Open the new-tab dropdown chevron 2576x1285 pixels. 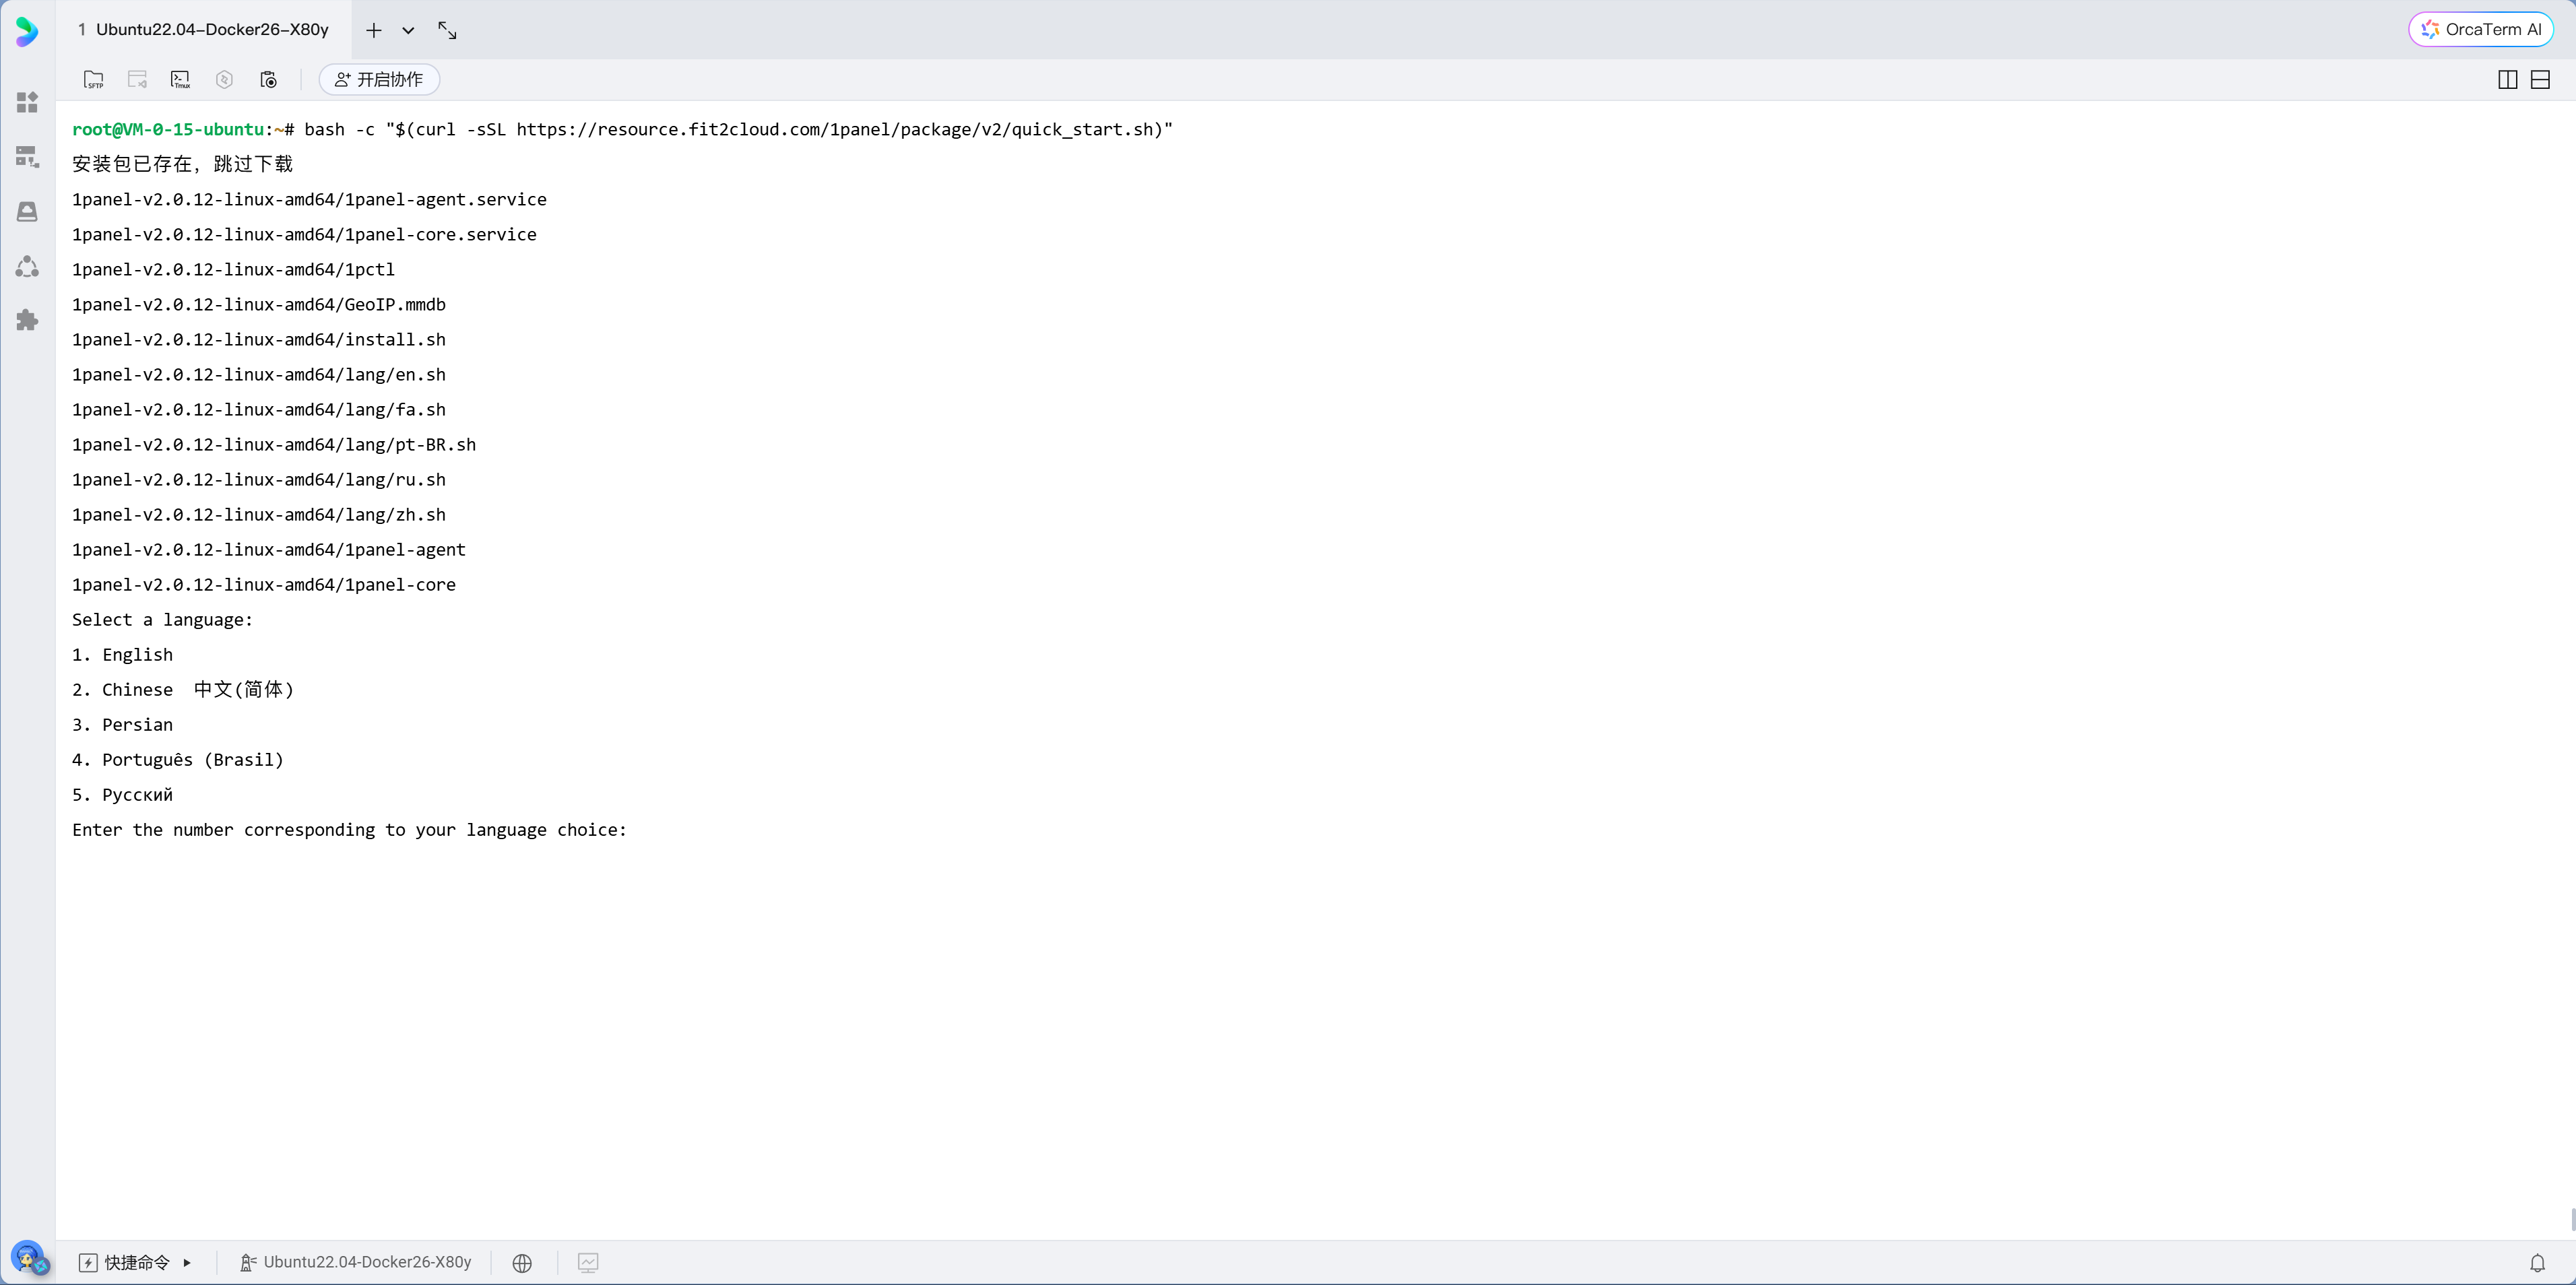[x=408, y=30]
